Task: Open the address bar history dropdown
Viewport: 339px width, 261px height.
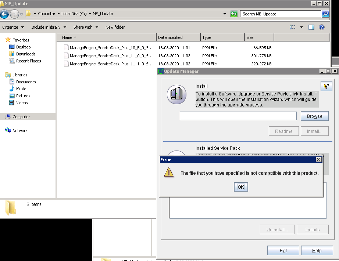Action: coord(225,14)
